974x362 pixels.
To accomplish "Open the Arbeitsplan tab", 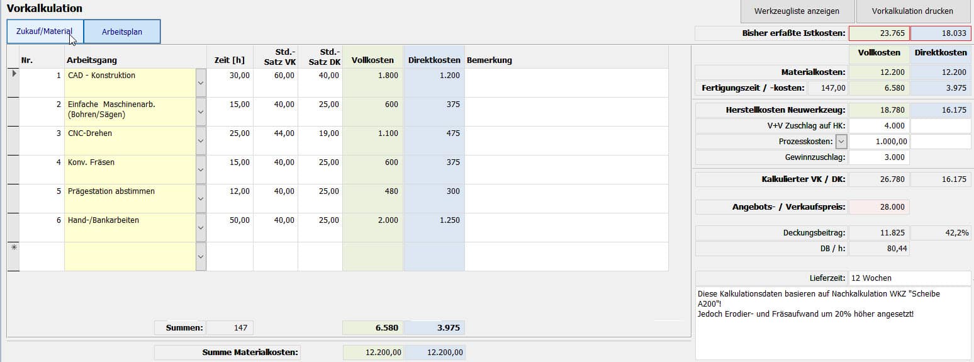I will [122, 31].
